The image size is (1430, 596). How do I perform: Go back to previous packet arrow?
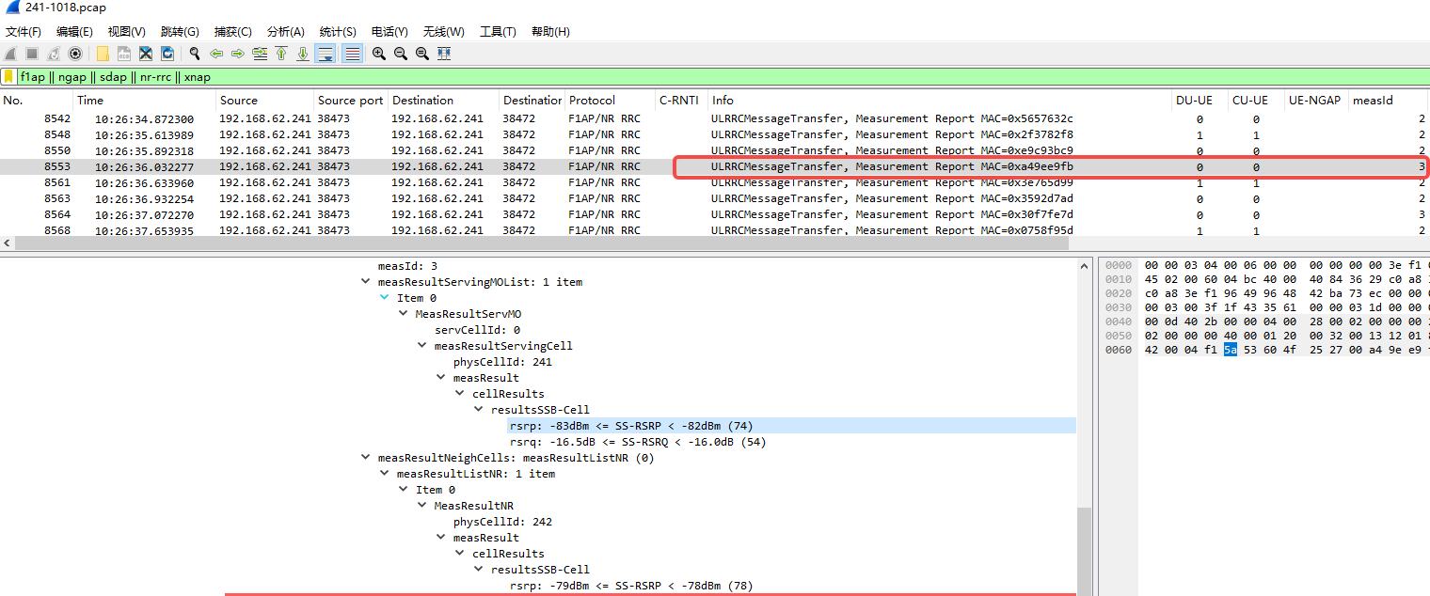pos(216,54)
